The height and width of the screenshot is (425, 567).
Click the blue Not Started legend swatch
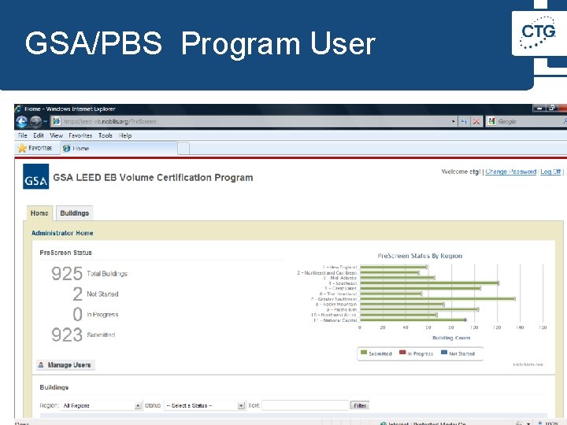pos(444,353)
